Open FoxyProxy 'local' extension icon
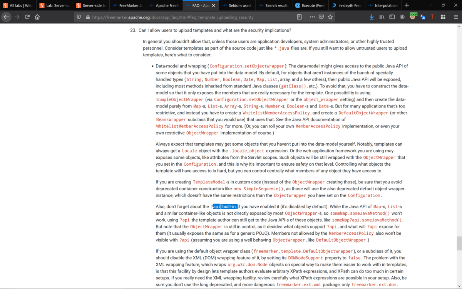Image resolution: width=462 pixels, height=289 pixels. point(413,16)
